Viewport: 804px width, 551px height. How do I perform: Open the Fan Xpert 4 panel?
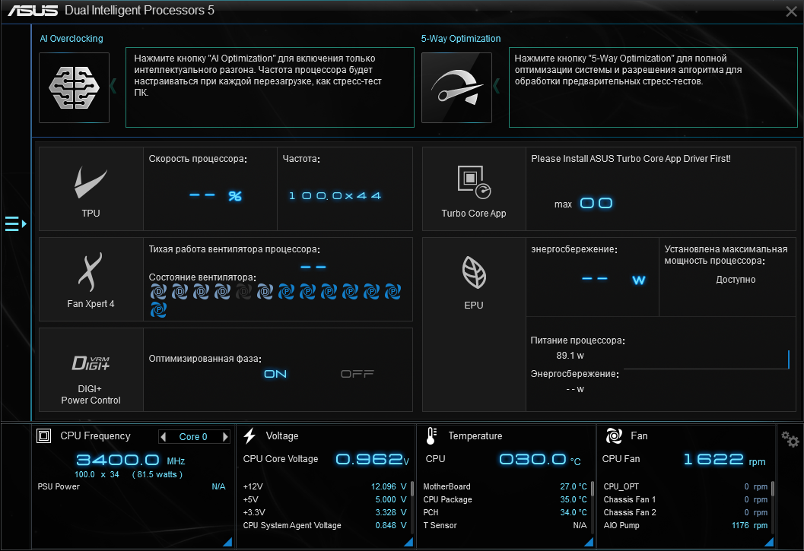click(x=91, y=279)
